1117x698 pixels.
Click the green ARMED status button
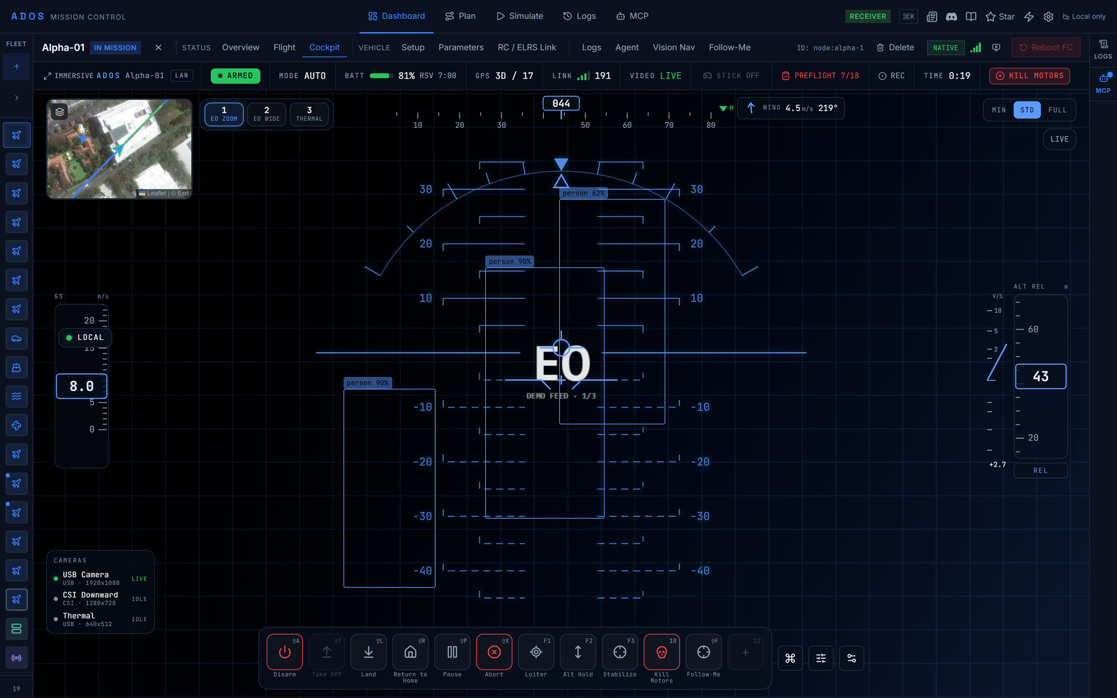(235, 75)
